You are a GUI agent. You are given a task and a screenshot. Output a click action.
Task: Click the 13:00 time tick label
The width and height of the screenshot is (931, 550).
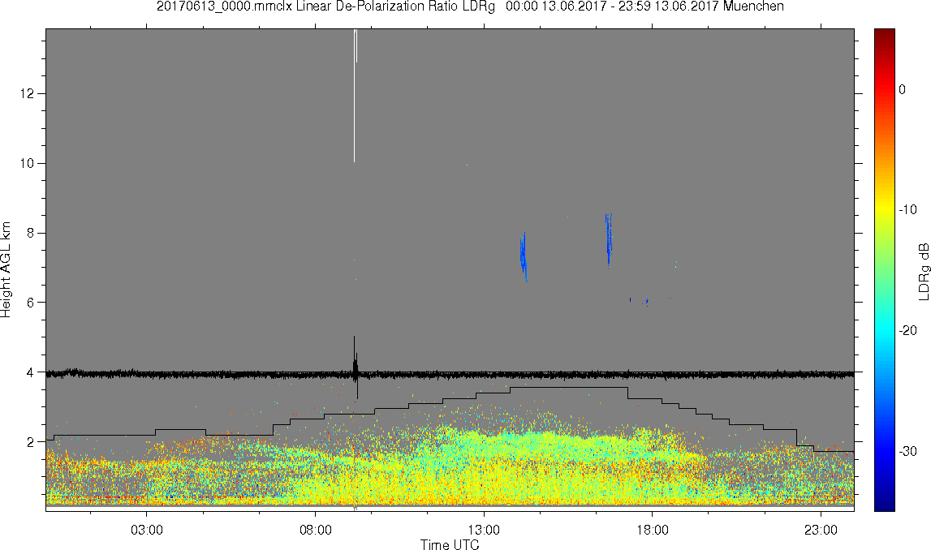pos(484,530)
